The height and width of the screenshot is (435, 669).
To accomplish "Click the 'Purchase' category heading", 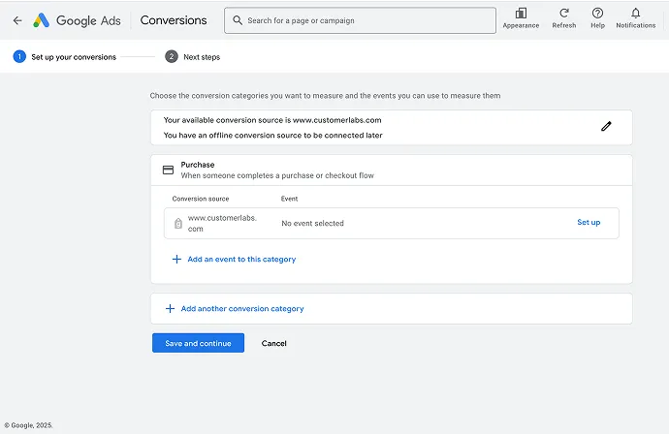I will pyautogui.click(x=198, y=165).
